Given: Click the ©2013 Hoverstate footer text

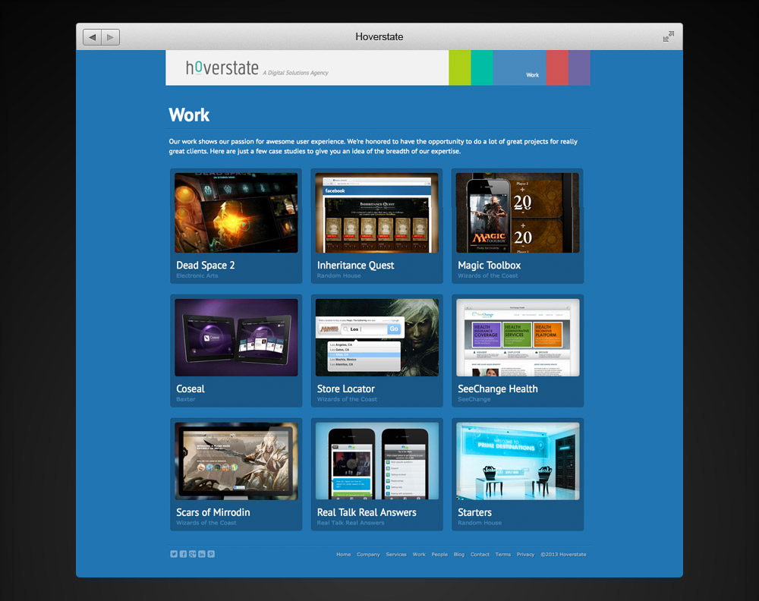Looking at the screenshot, I should (x=563, y=555).
